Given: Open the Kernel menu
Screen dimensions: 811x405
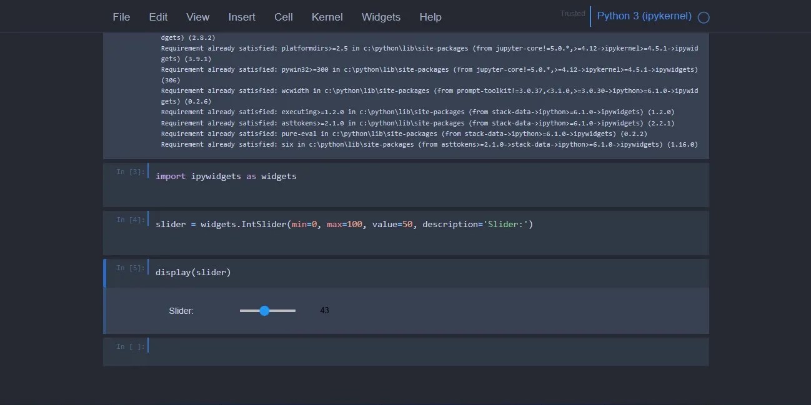Looking at the screenshot, I should [327, 17].
